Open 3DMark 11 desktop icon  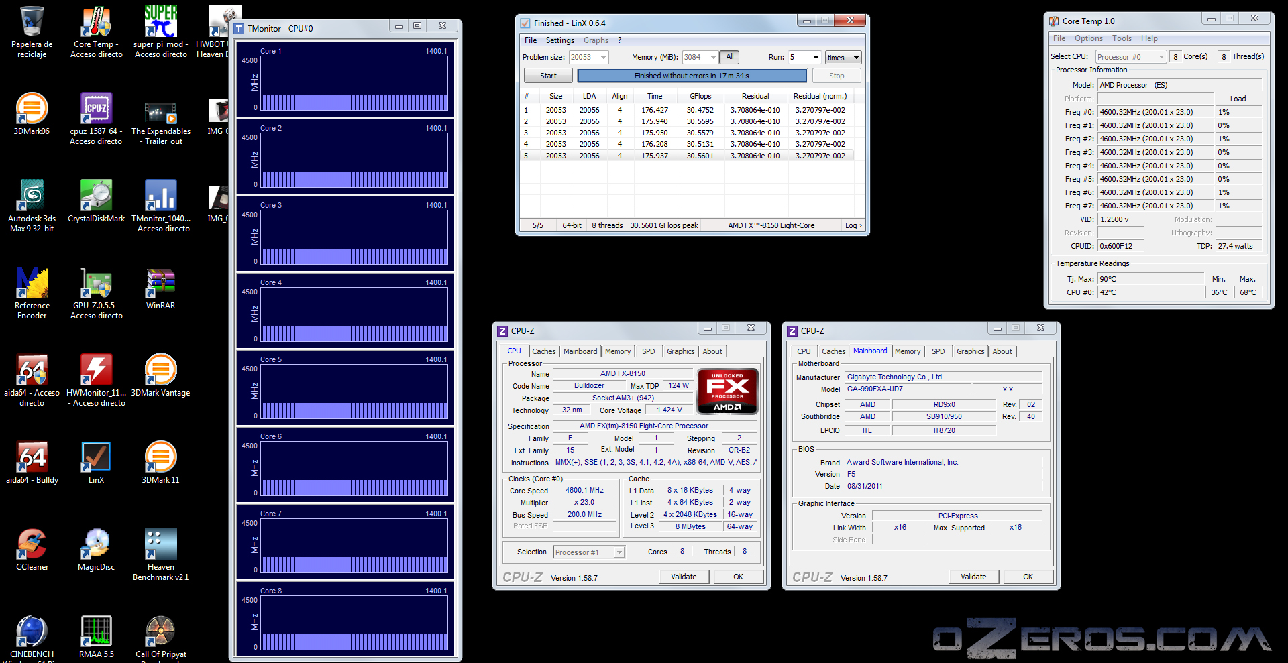coord(161,463)
